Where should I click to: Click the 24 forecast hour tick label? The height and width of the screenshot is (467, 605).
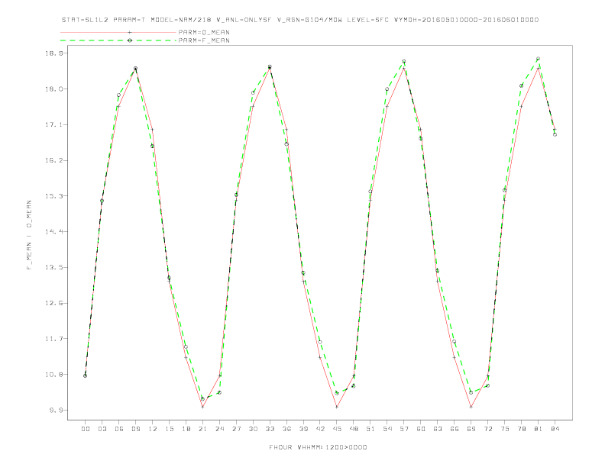pyautogui.click(x=219, y=429)
